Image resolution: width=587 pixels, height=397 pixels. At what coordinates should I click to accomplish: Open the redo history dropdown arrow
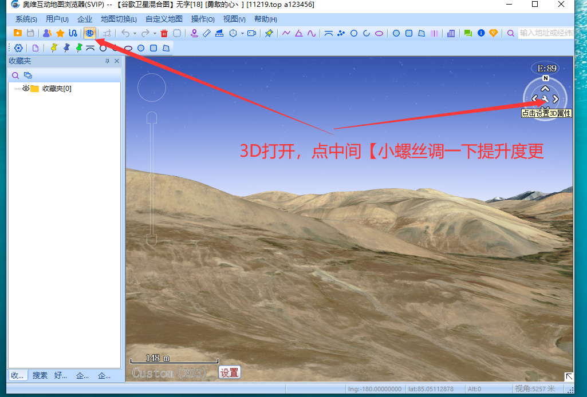(x=155, y=33)
